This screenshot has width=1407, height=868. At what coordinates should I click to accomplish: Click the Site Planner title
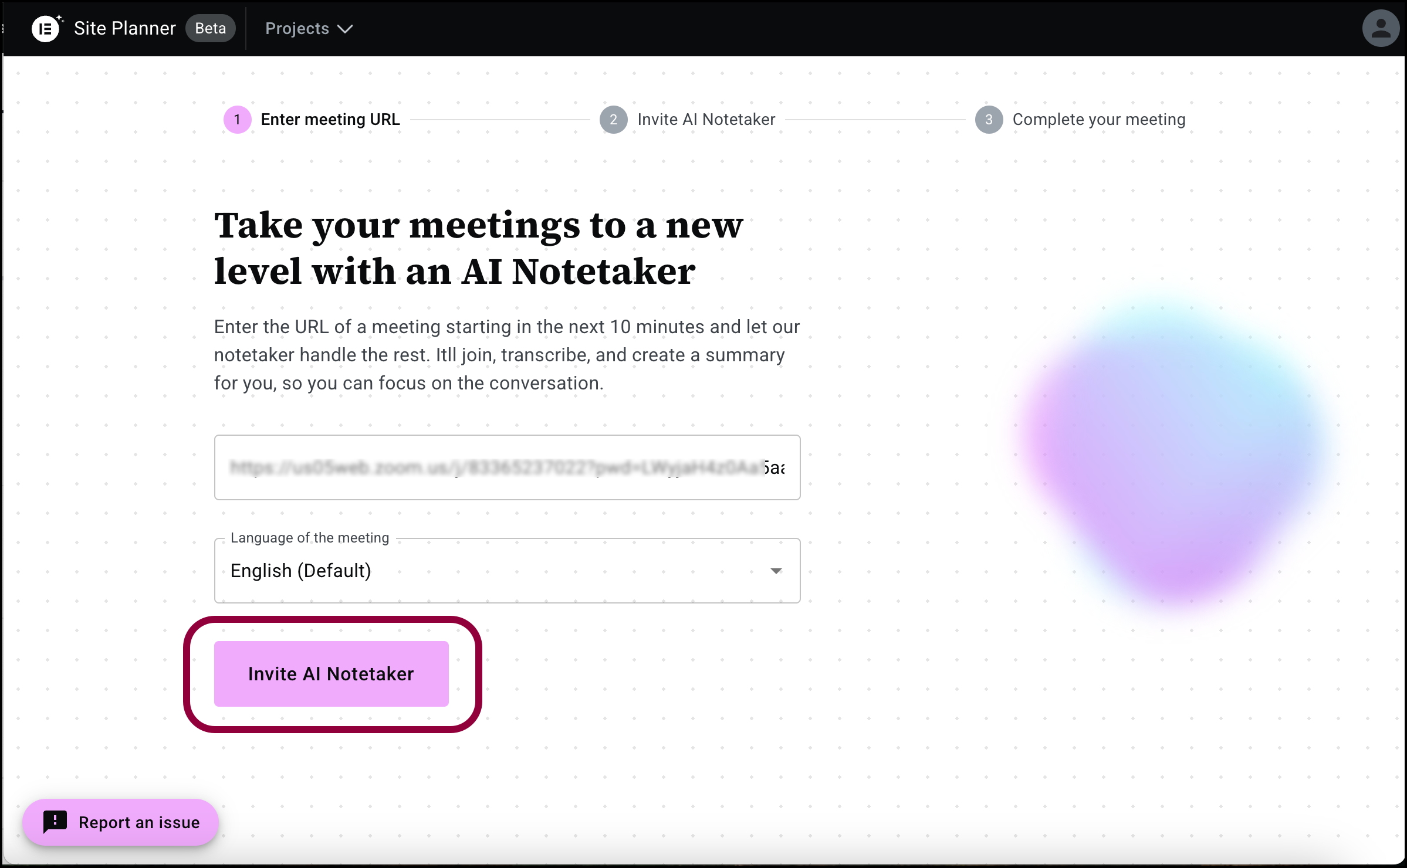[125, 28]
